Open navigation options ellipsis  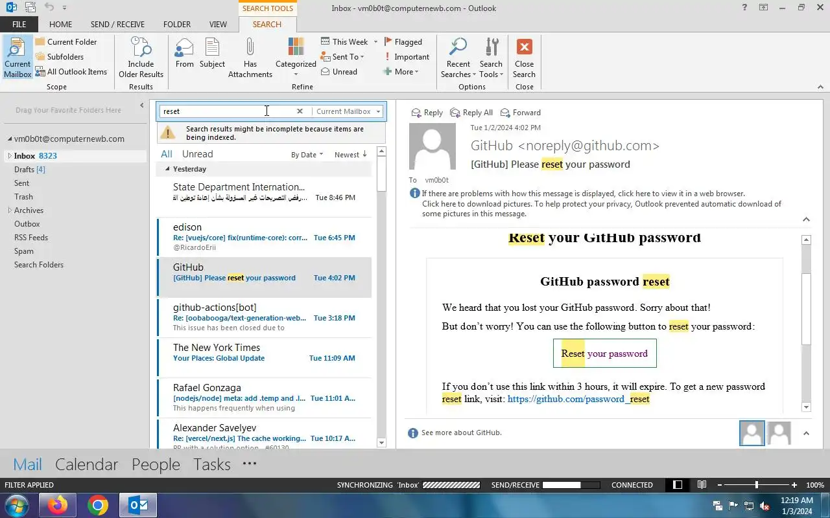[250, 464]
